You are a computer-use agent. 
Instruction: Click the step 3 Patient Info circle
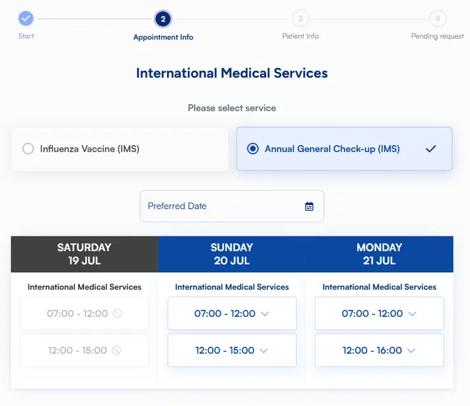[x=300, y=19]
